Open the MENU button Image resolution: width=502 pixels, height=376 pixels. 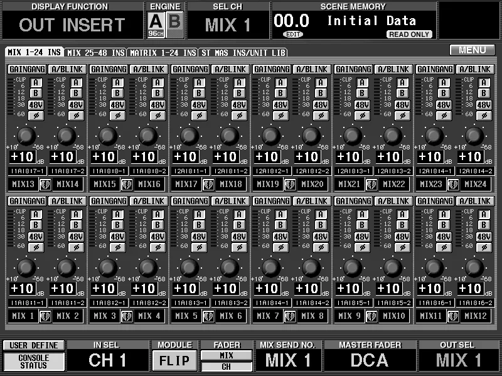pos(473,50)
